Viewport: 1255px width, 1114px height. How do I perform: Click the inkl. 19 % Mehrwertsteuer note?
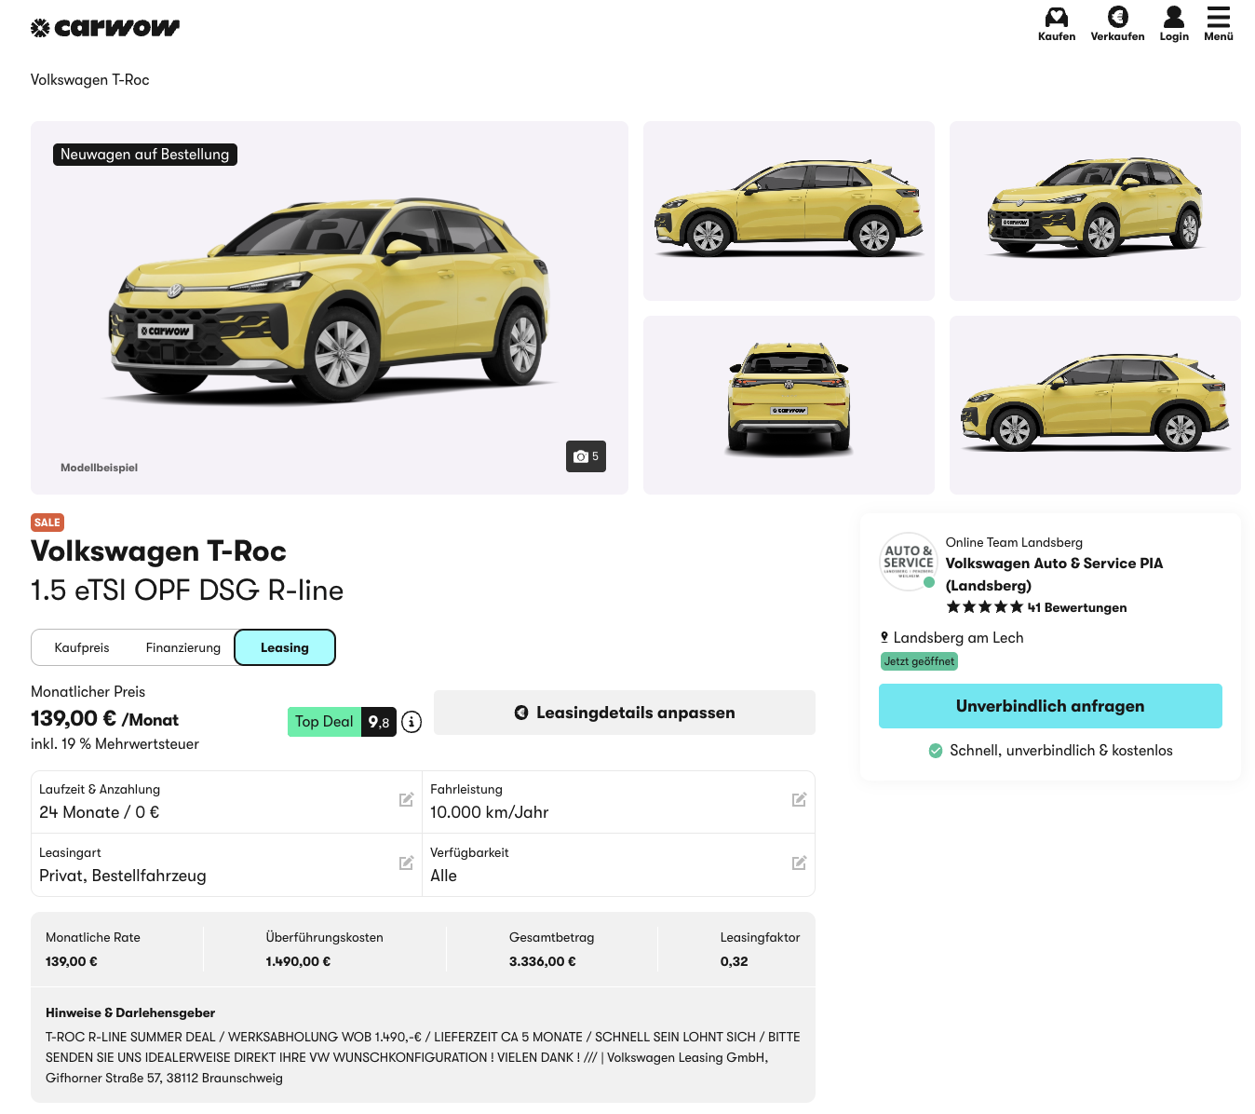pos(115,744)
